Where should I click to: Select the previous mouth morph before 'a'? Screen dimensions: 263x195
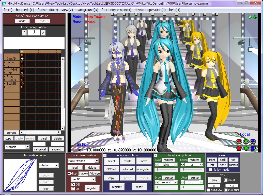click(183, 165)
